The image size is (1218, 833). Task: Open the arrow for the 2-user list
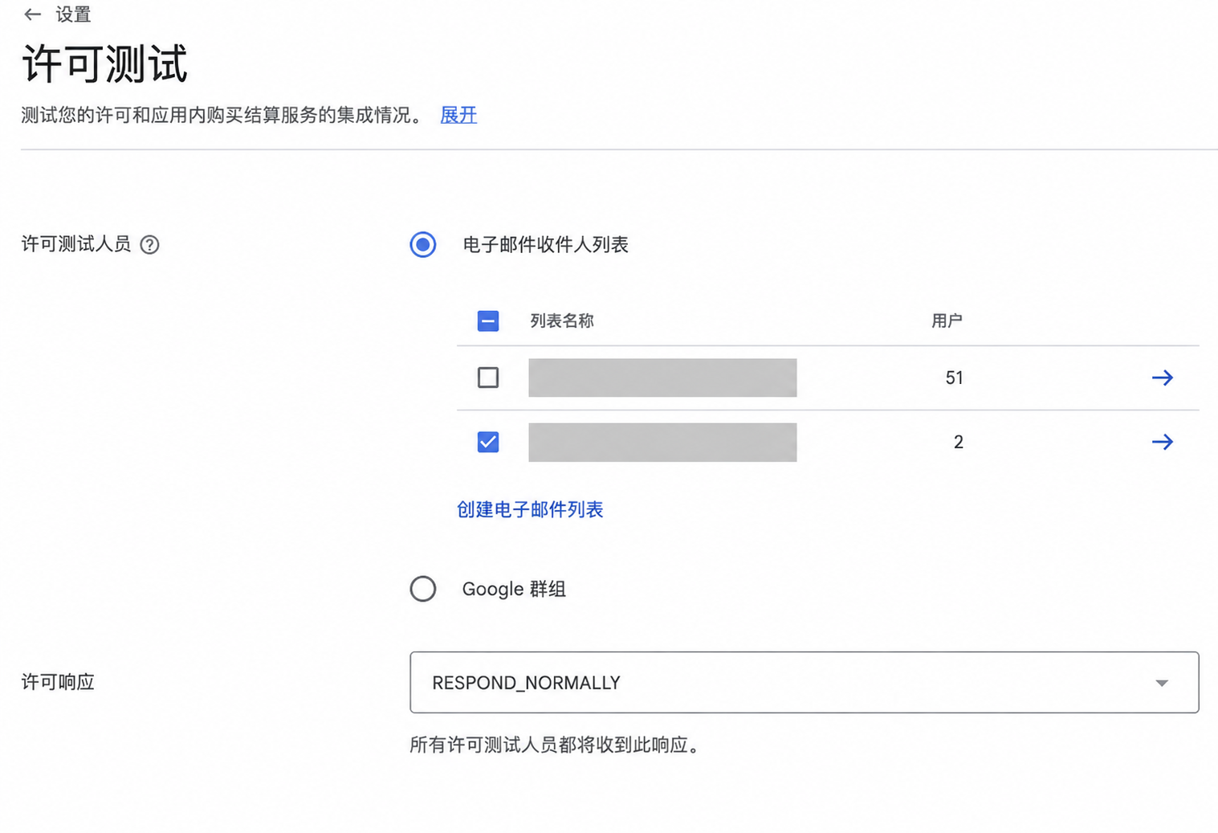coord(1162,442)
